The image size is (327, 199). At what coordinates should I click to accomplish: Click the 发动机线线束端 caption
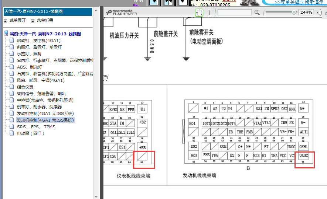[200, 175]
